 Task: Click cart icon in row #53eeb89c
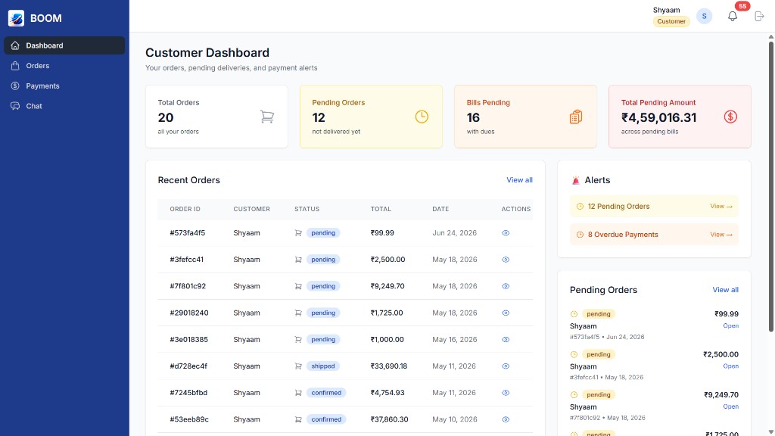tap(298, 419)
